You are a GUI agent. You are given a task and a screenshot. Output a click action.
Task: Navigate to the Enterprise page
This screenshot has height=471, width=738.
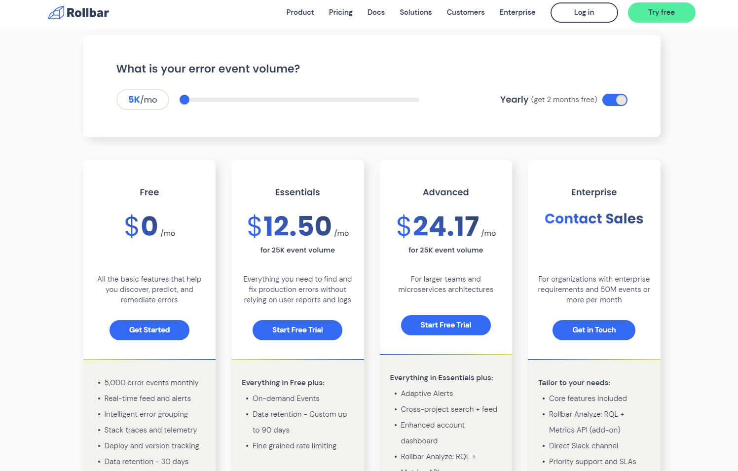click(517, 12)
